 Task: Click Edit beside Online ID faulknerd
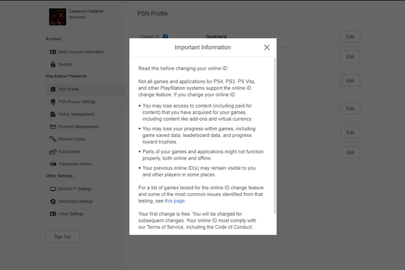[350, 37]
